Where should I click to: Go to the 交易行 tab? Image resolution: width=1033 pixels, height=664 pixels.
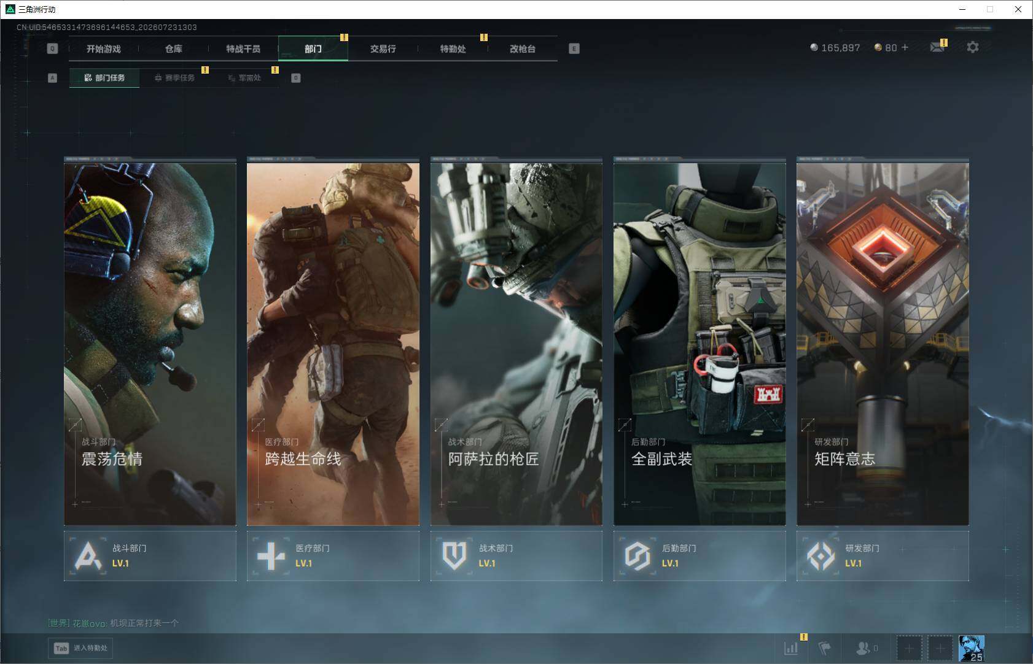tap(383, 48)
